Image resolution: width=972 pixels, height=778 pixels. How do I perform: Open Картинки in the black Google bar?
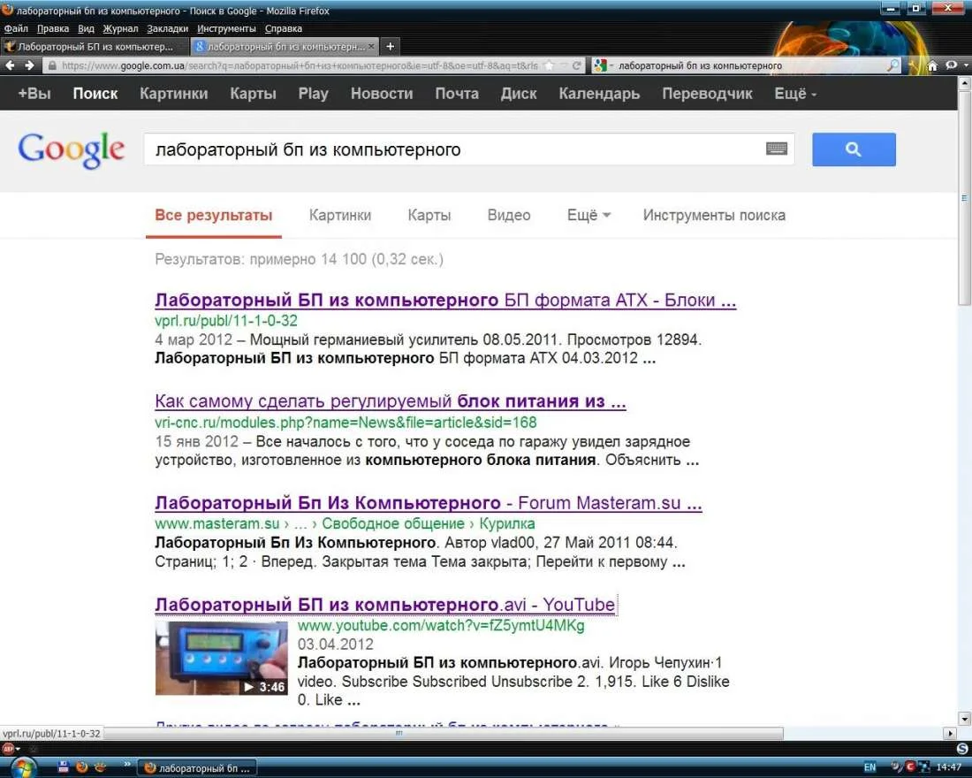(x=173, y=93)
